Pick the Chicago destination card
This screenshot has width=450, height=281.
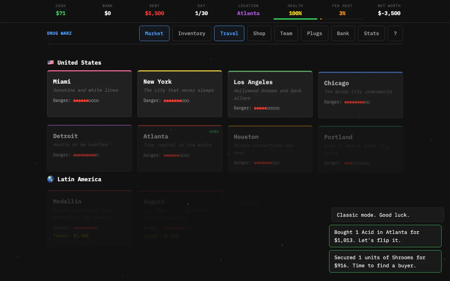coord(360,95)
